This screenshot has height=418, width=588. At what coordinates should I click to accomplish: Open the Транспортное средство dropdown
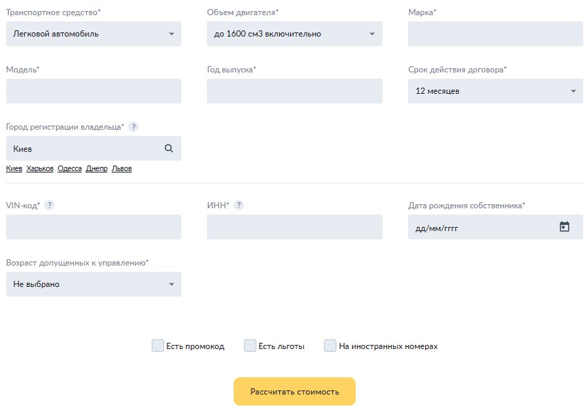94,34
